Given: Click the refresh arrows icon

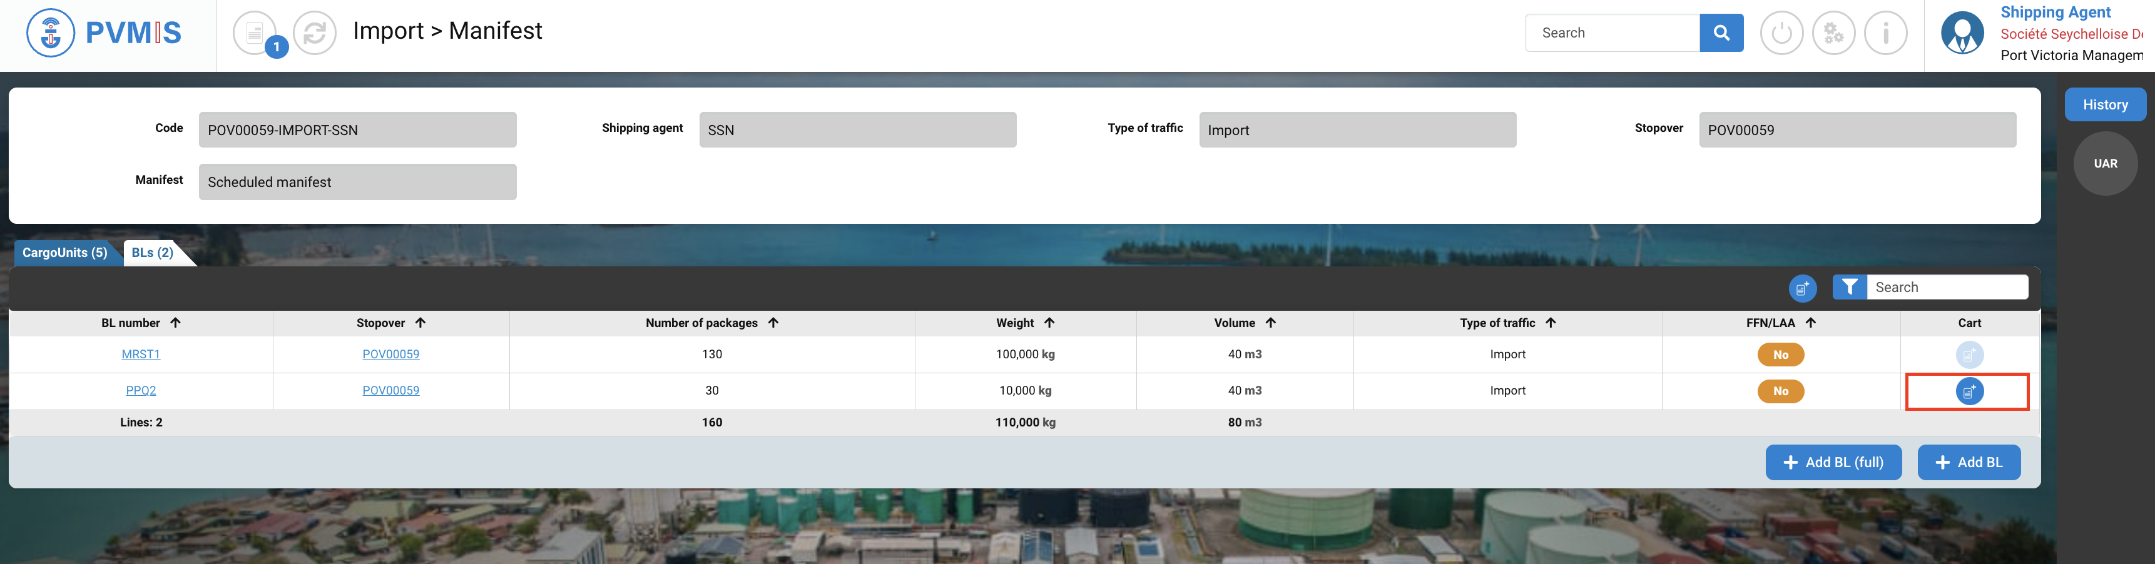Looking at the screenshot, I should [x=315, y=33].
